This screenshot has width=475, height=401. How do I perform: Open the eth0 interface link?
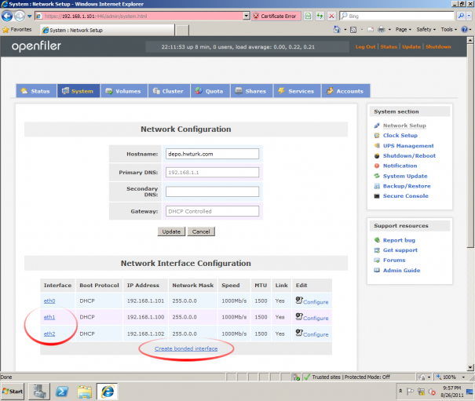point(49,301)
